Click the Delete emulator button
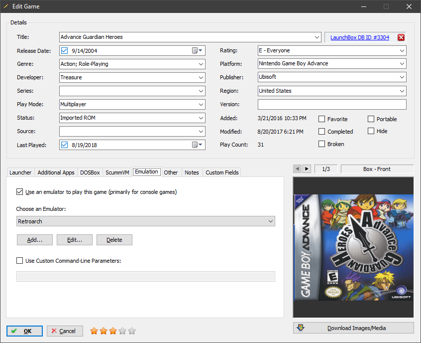 click(x=114, y=240)
